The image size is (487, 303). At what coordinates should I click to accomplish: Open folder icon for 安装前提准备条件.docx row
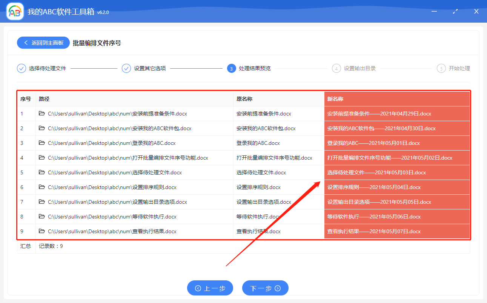(x=42, y=114)
